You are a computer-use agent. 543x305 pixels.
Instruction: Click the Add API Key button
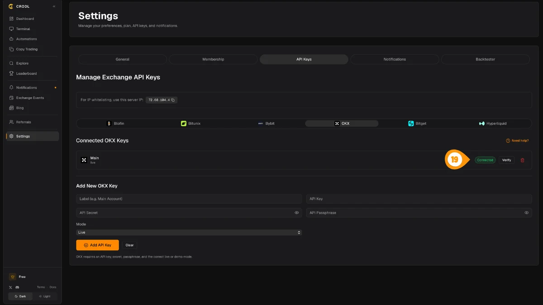(97, 245)
